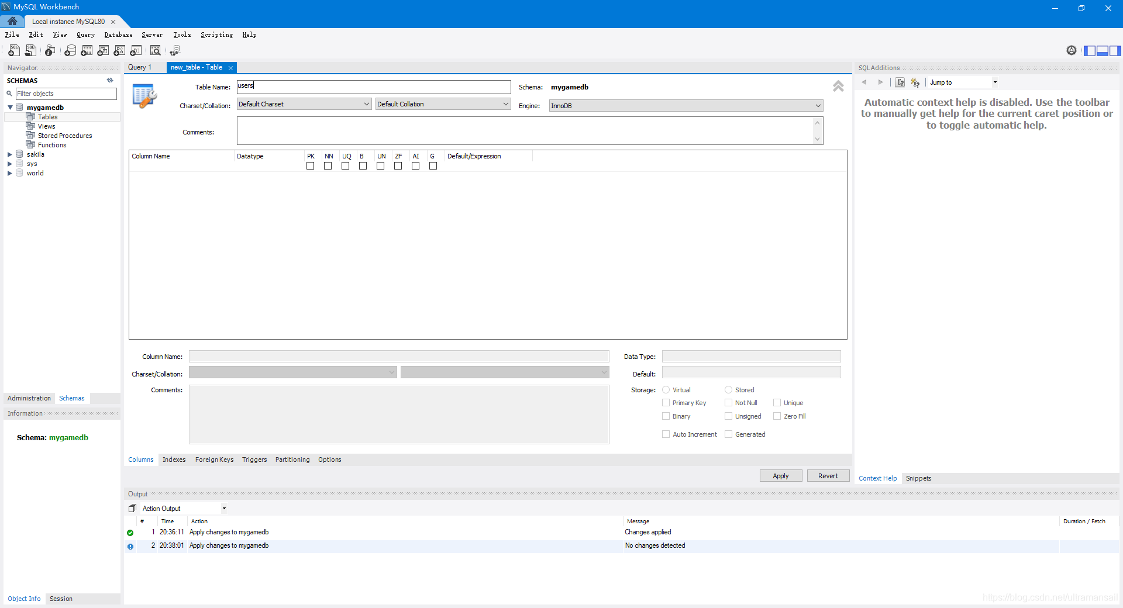Open the object inspector icon
The image size is (1123, 608).
click(x=50, y=51)
